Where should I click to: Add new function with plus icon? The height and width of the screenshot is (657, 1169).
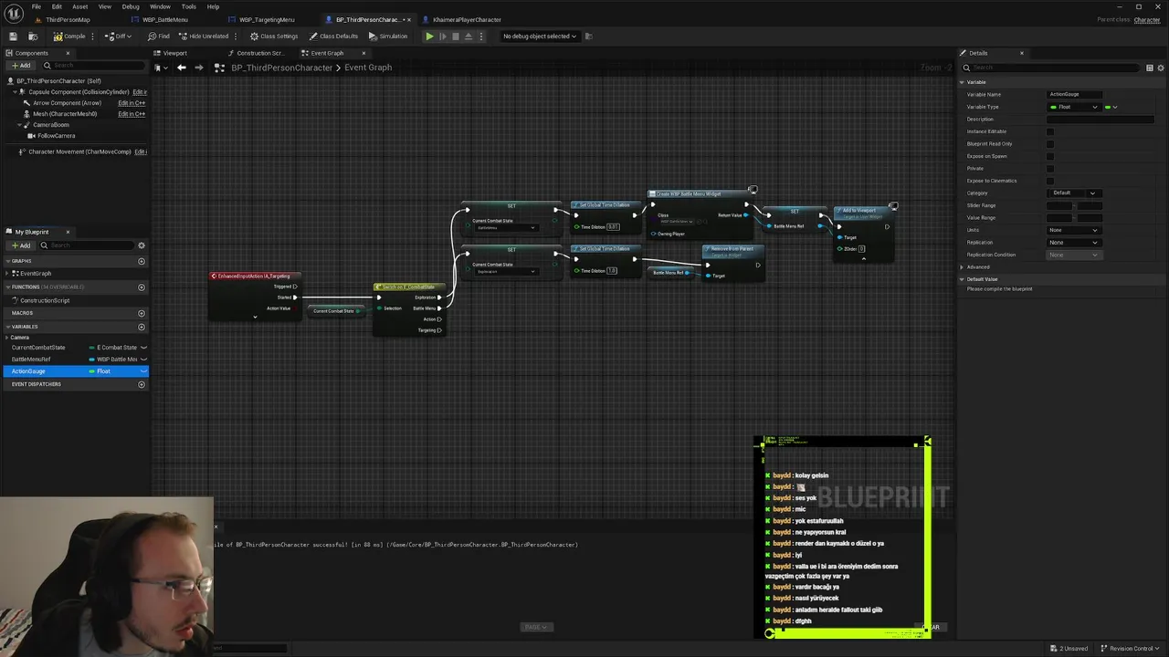142,287
